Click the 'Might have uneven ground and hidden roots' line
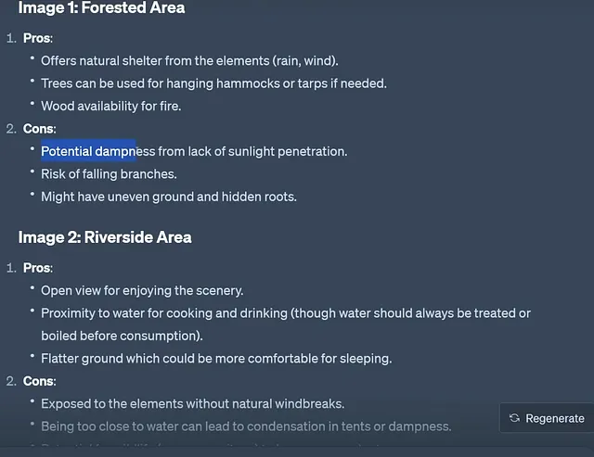The image size is (594, 457). (169, 197)
